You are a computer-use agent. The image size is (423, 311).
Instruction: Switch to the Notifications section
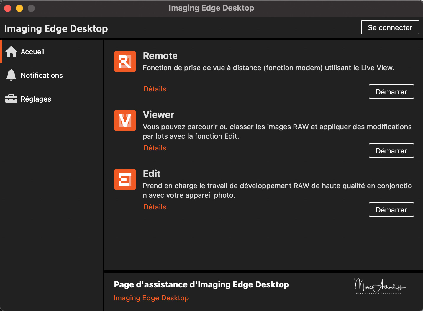(x=42, y=75)
